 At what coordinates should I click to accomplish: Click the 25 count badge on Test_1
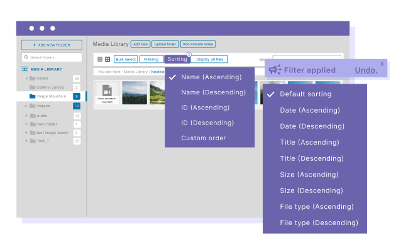(77, 141)
